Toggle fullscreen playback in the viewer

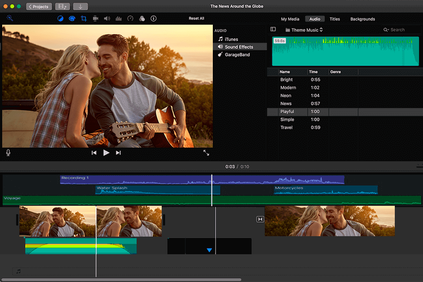tap(206, 152)
